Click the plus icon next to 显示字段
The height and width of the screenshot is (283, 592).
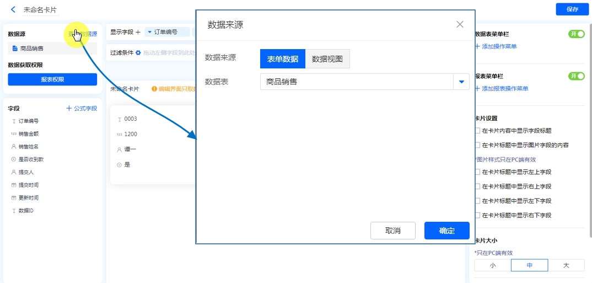(x=138, y=32)
